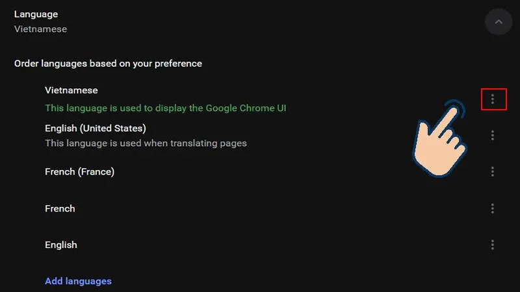Select the English (United States) language row
520x292 pixels.
[95, 128]
